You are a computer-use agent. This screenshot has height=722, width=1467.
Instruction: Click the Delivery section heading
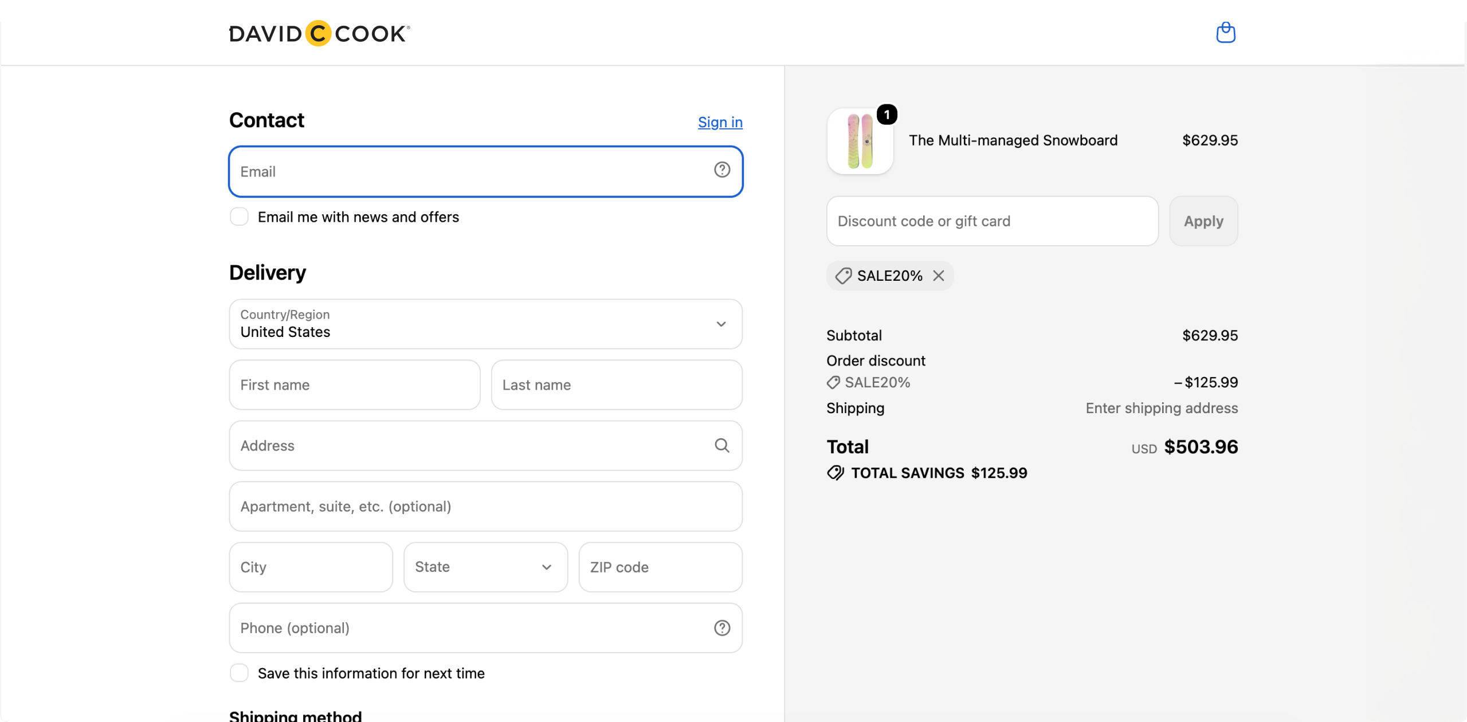coord(268,273)
